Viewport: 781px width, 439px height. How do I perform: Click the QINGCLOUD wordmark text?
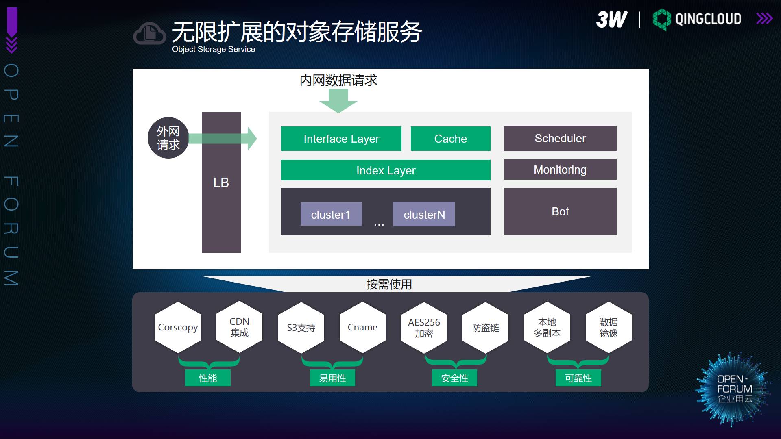pyautogui.click(x=708, y=19)
